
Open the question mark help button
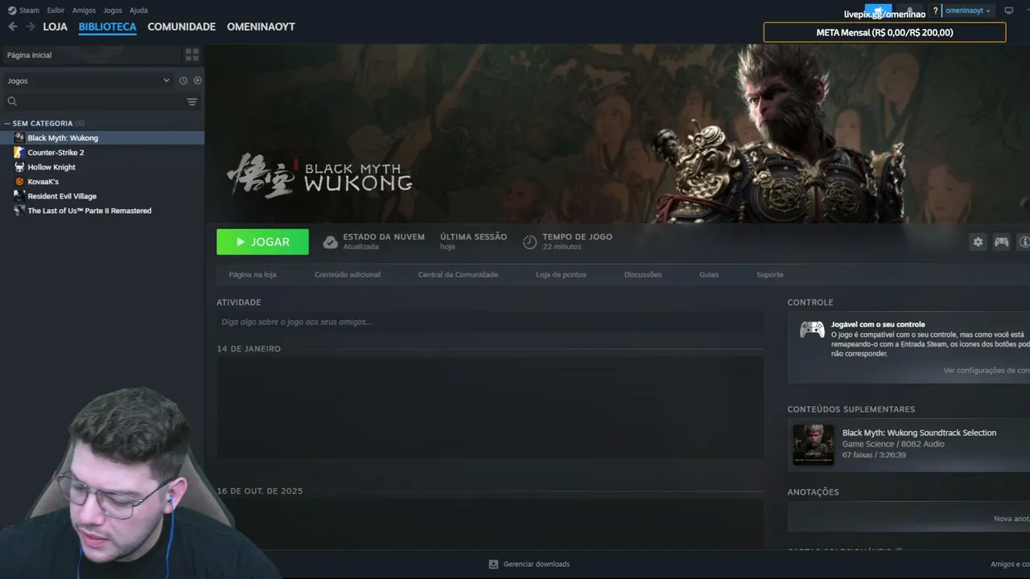(935, 10)
